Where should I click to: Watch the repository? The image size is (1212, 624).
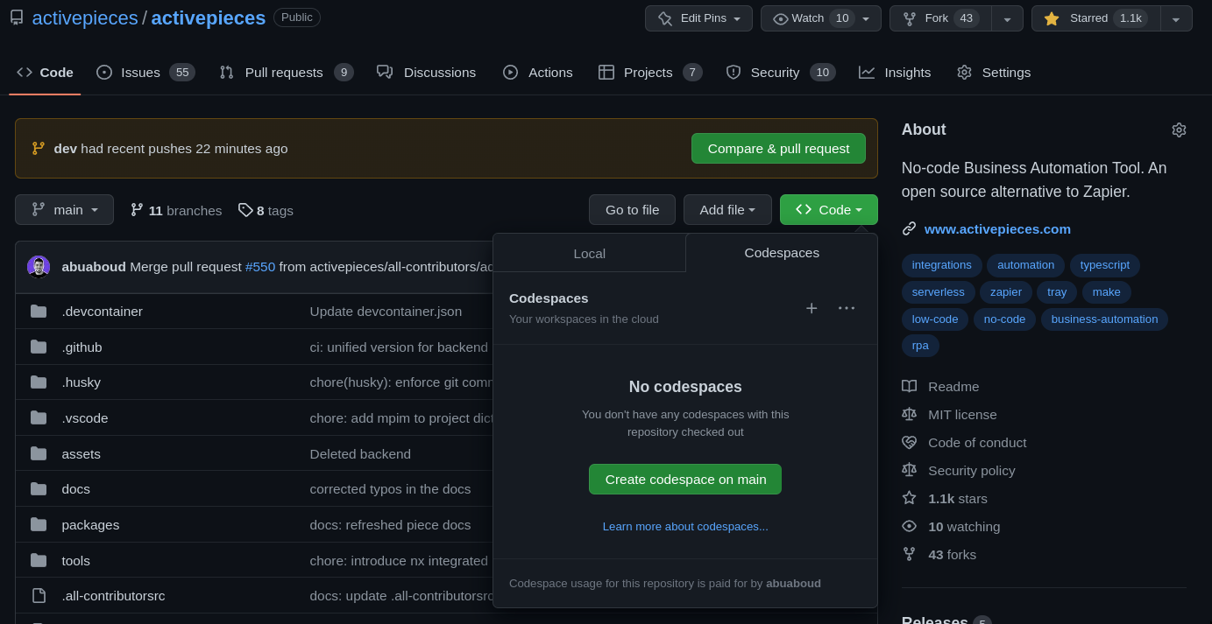(x=811, y=18)
